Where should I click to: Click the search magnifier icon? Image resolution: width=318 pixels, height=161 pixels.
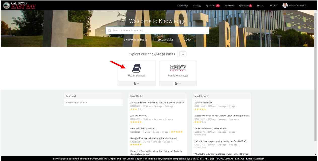[x=109, y=31]
